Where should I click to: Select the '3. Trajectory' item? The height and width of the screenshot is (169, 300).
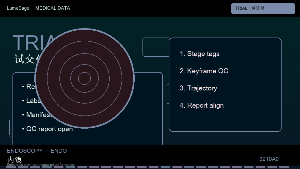[x=198, y=88]
